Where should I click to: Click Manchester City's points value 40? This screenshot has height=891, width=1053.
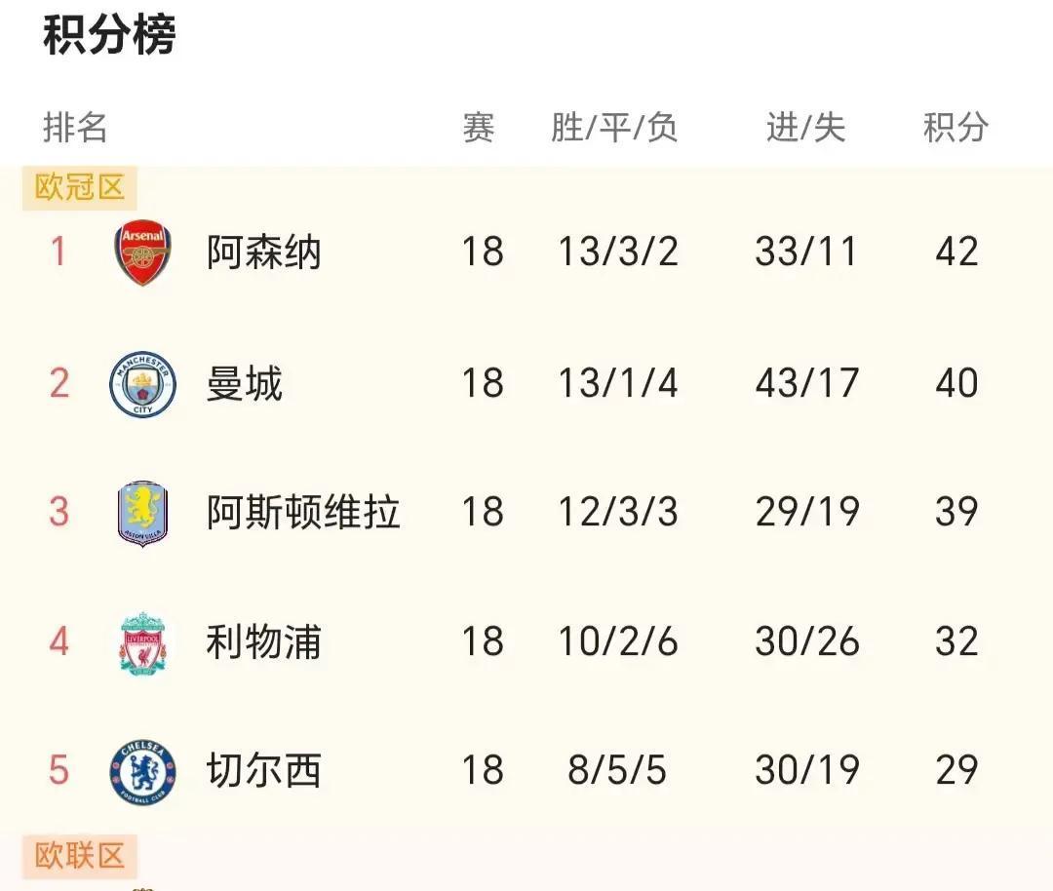coord(956,382)
